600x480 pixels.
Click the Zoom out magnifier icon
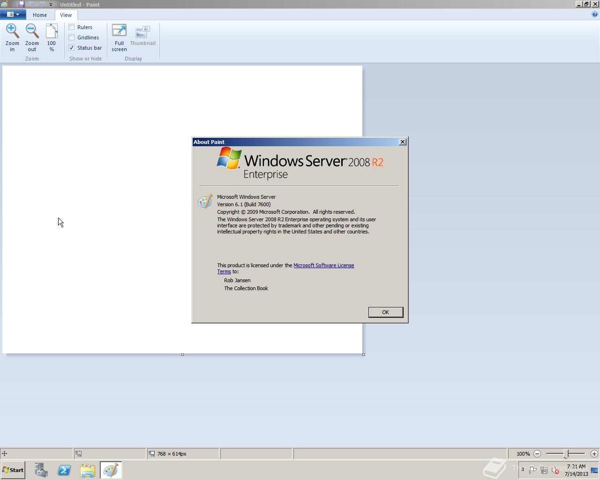click(32, 31)
